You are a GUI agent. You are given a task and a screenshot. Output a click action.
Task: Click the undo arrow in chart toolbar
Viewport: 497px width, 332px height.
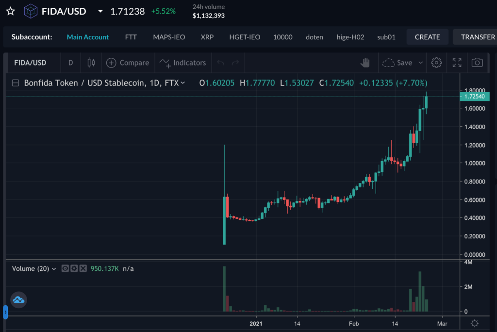pos(221,63)
